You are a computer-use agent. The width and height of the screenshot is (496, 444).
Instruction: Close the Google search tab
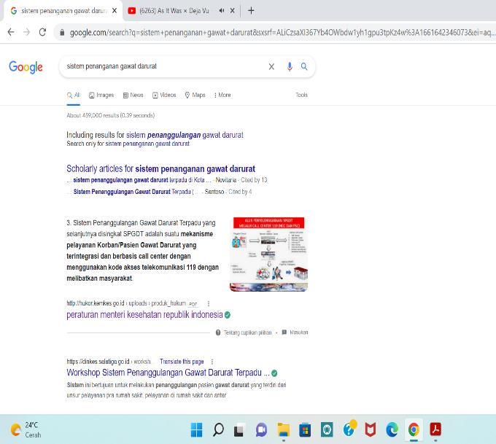[115, 11]
